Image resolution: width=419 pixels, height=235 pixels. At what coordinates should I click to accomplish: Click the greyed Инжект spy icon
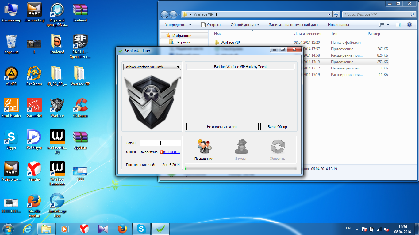point(241,147)
